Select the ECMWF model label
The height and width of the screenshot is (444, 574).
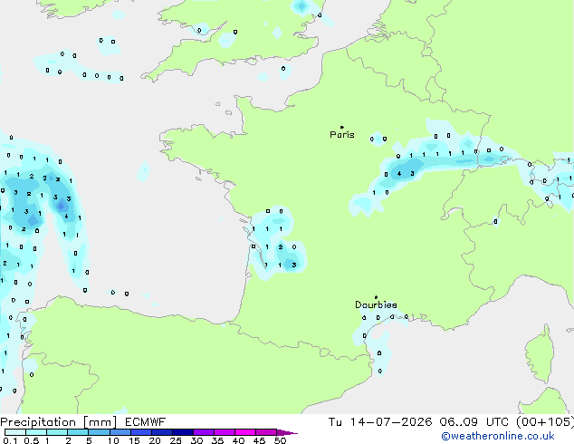tap(145, 422)
